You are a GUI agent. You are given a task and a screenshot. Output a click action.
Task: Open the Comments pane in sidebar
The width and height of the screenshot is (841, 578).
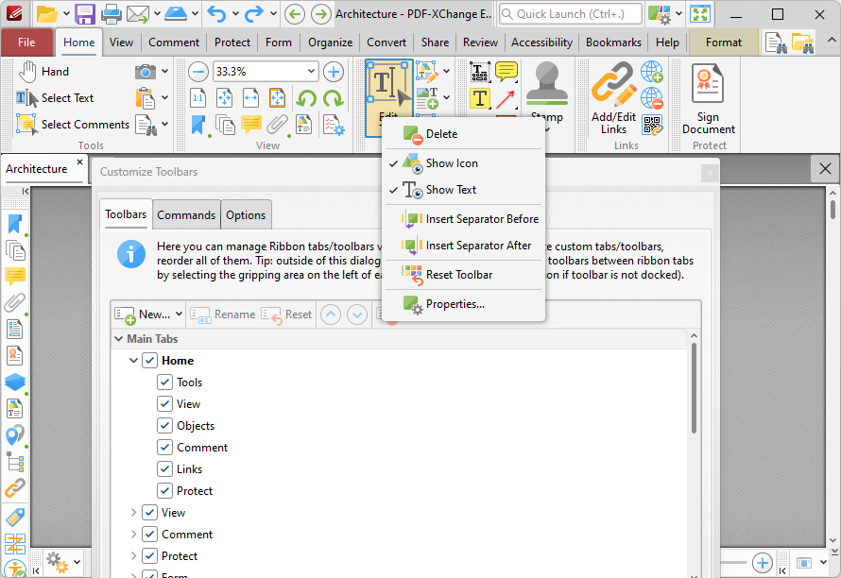pos(14,276)
